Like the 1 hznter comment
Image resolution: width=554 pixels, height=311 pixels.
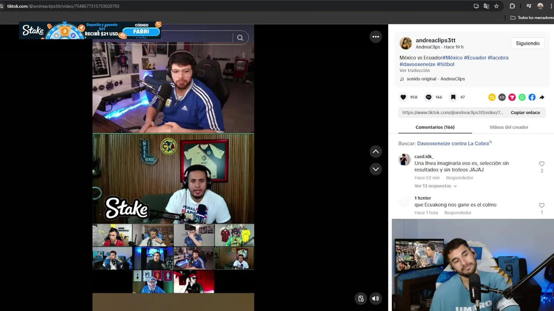point(541,206)
